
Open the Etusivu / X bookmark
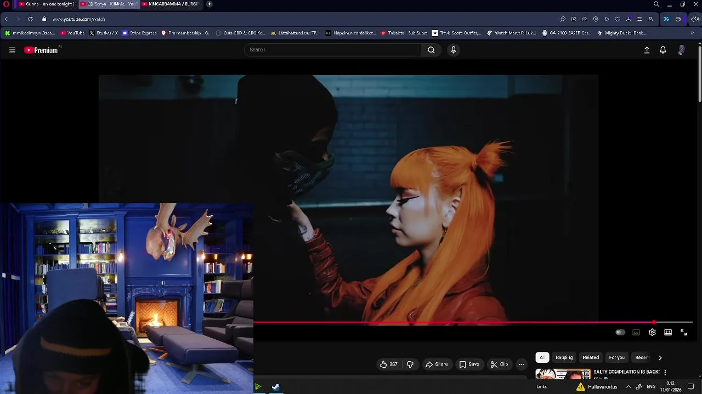click(x=104, y=33)
